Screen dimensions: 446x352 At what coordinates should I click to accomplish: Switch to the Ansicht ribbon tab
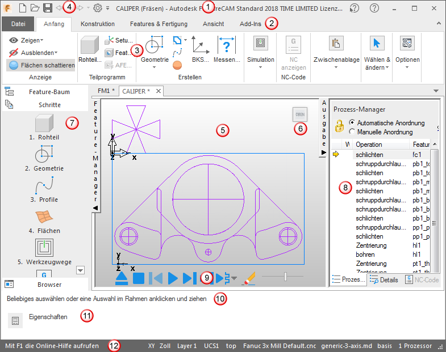coord(213,24)
